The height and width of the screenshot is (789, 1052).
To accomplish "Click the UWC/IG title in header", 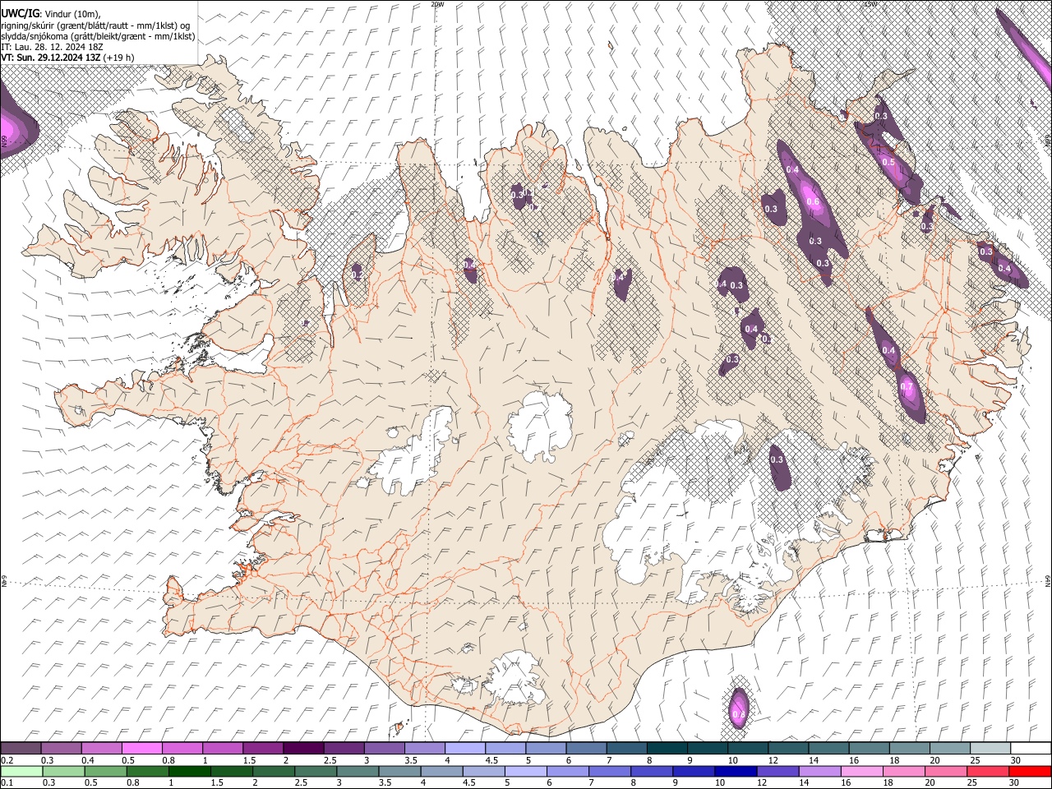I will [20, 13].
